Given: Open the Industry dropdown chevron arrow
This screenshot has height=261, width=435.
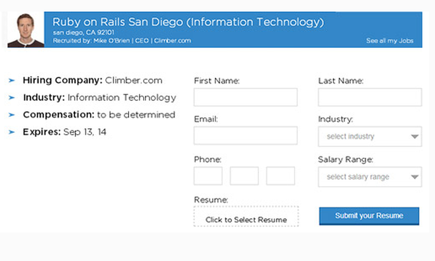Looking at the screenshot, I should 414,136.
